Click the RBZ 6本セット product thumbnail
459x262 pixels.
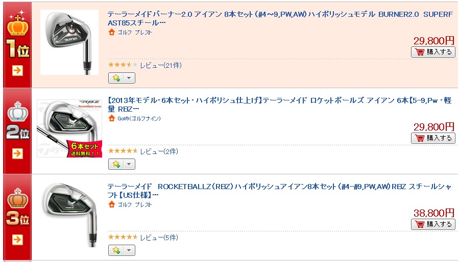[69, 128]
